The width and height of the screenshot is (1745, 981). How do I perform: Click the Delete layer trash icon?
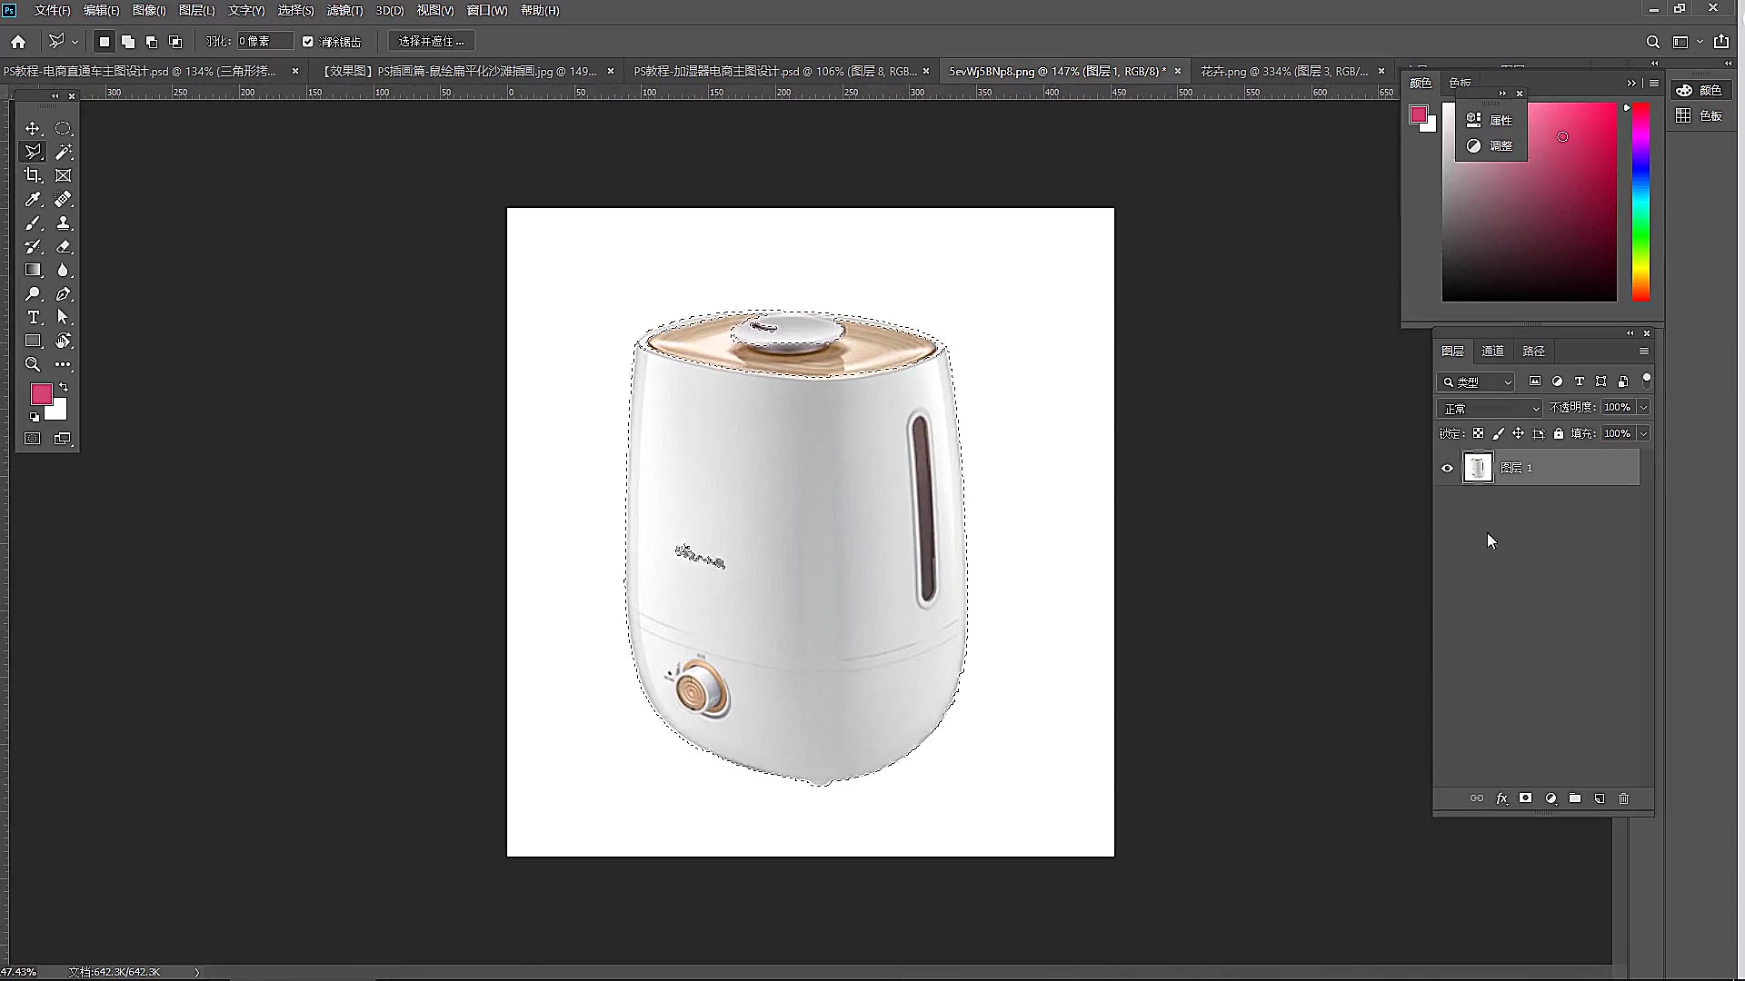pos(1624,798)
